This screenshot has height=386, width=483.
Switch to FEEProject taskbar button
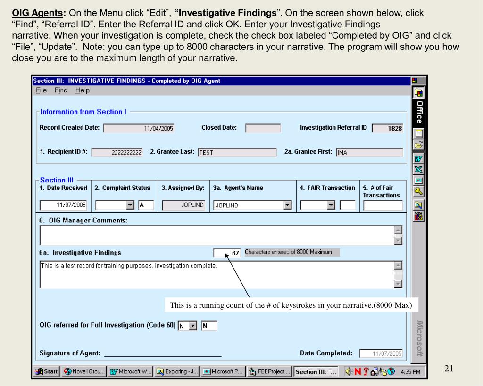[269, 371]
